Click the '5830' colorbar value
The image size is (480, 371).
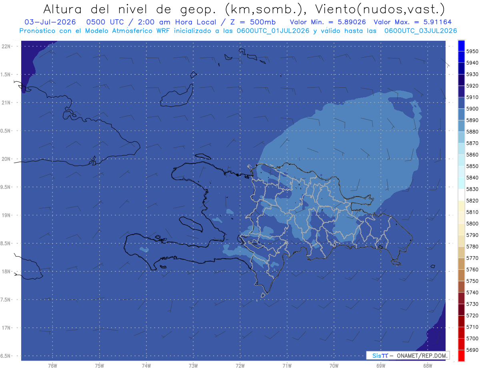click(472, 189)
